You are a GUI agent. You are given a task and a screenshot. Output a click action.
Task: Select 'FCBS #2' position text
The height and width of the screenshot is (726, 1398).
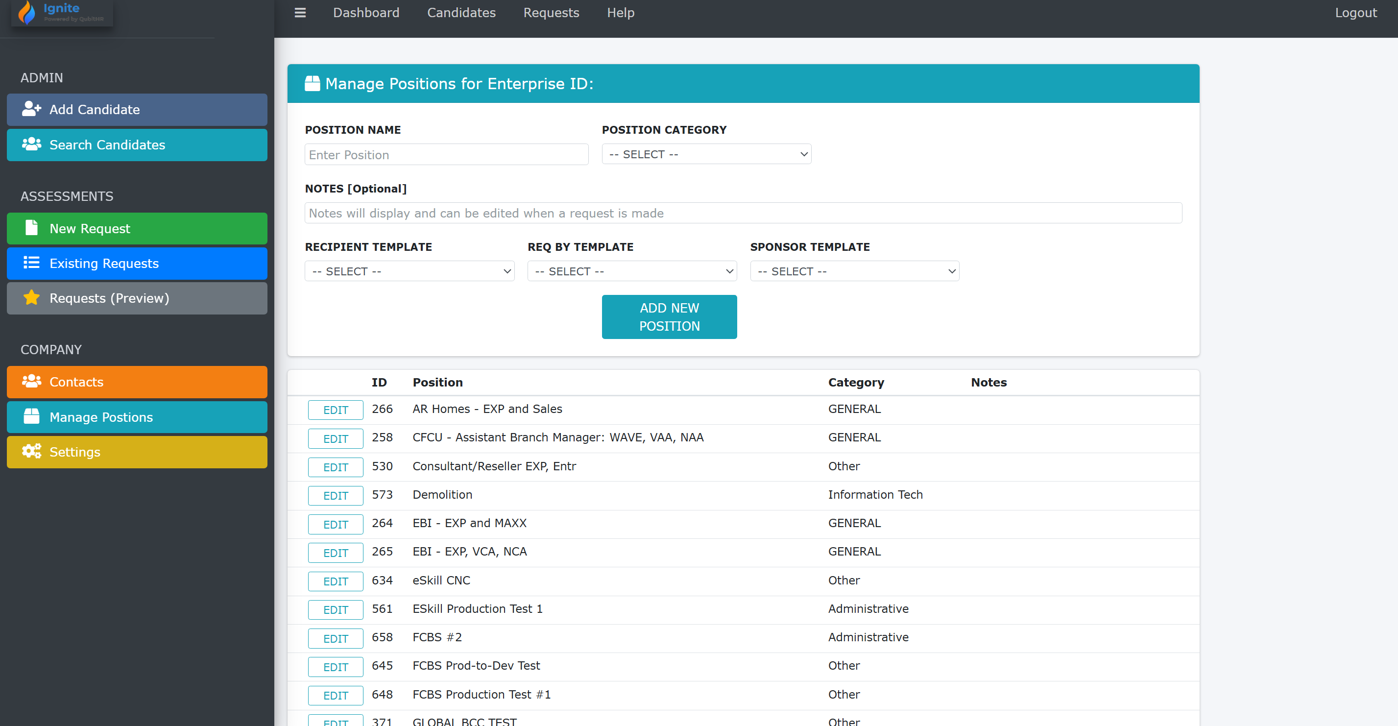(437, 637)
